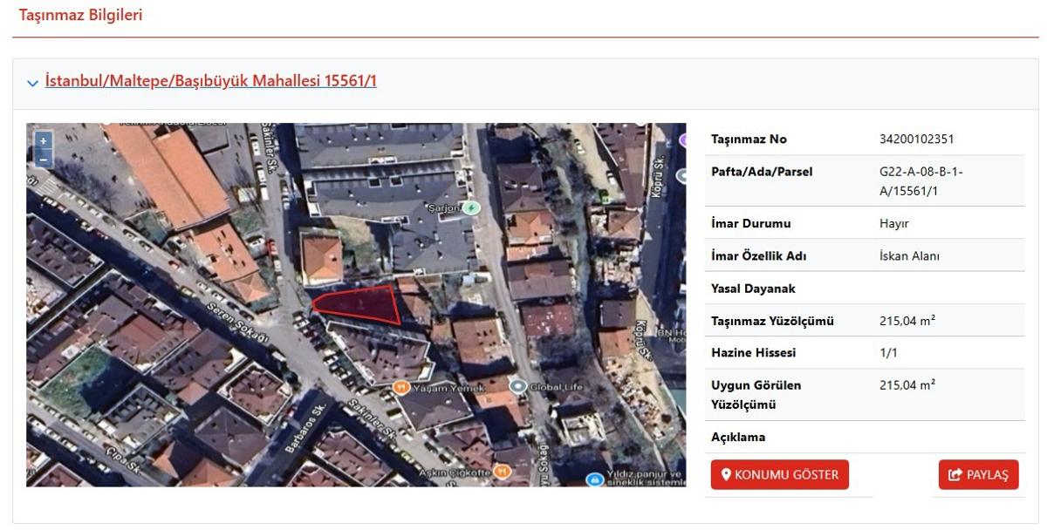Click the İskan Alanı zoning value
The image size is (1047, 530).
tap(909, 256)
